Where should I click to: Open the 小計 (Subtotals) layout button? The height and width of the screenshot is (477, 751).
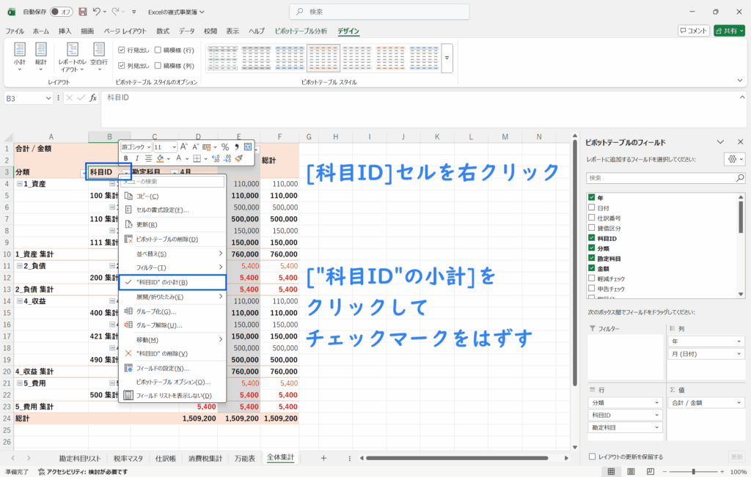click(19, 56)
